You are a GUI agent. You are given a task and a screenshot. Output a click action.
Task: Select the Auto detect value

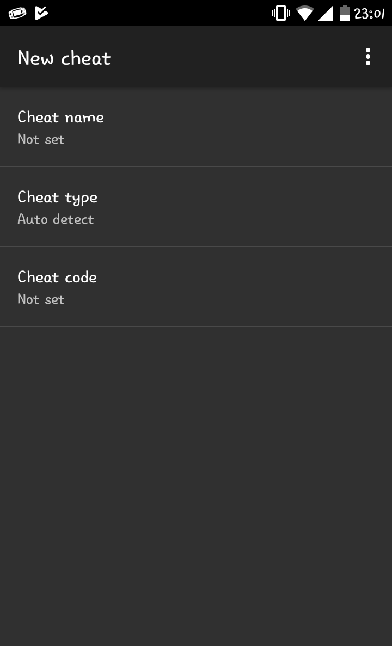click(x=56, y=219)
